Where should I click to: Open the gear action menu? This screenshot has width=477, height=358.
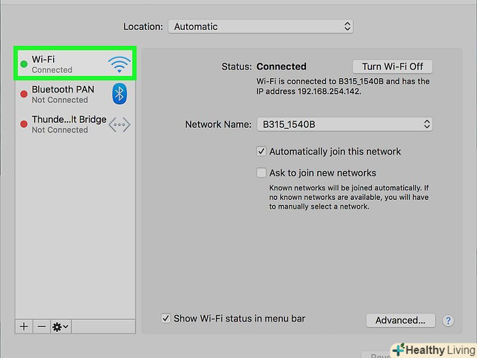[58, 326]
